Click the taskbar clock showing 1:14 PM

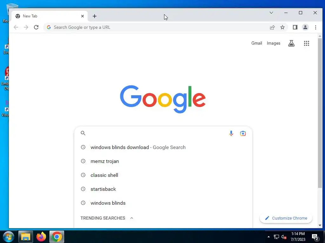pyautogui.click(x=298, y=237)
